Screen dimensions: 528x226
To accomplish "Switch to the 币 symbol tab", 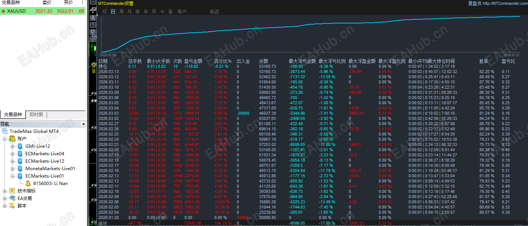I will 154,12.
